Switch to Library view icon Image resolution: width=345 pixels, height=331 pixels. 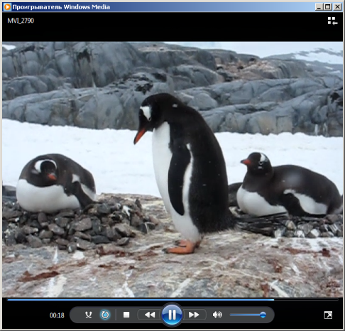[x=332, y=21]
